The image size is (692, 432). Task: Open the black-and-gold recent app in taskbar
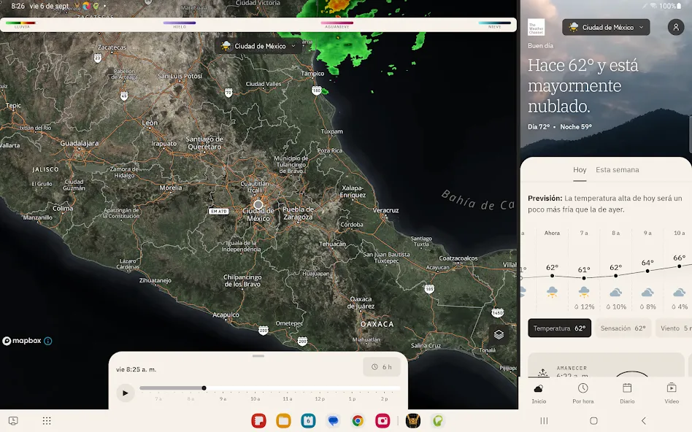[x=413, y=420]
